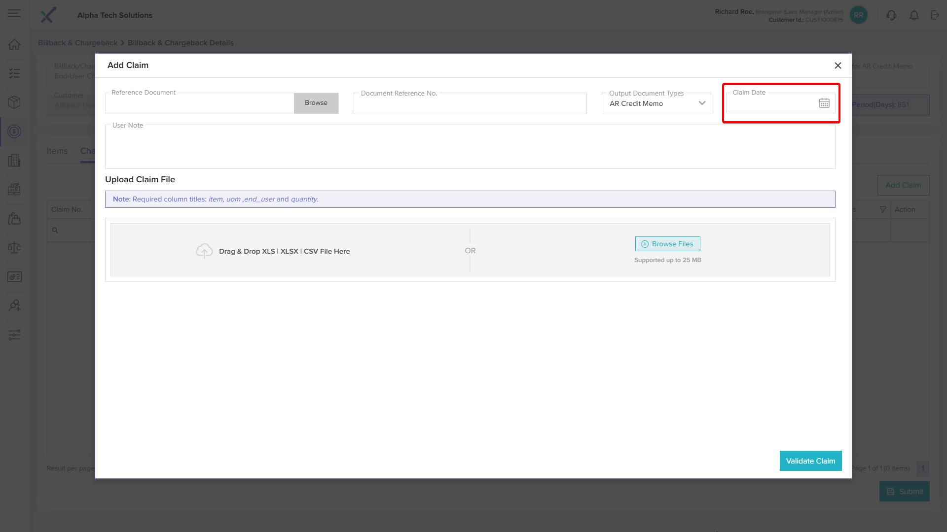Click the RR user avatar
The height and width of the screenshot is (532, 947).
click(858, 15)
